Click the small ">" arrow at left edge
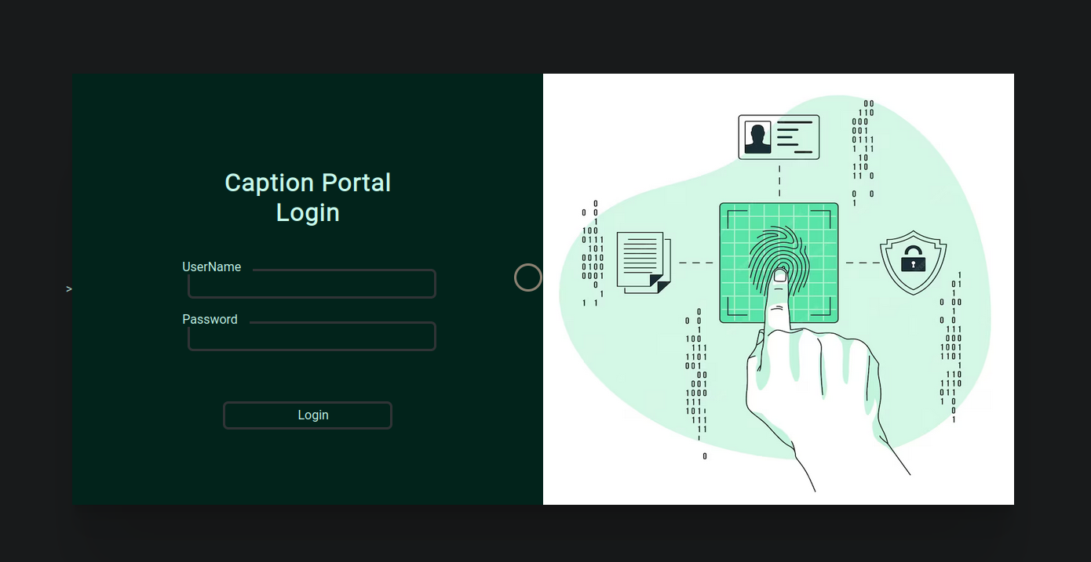This screenshot has height=562, width=1091. 69,289
